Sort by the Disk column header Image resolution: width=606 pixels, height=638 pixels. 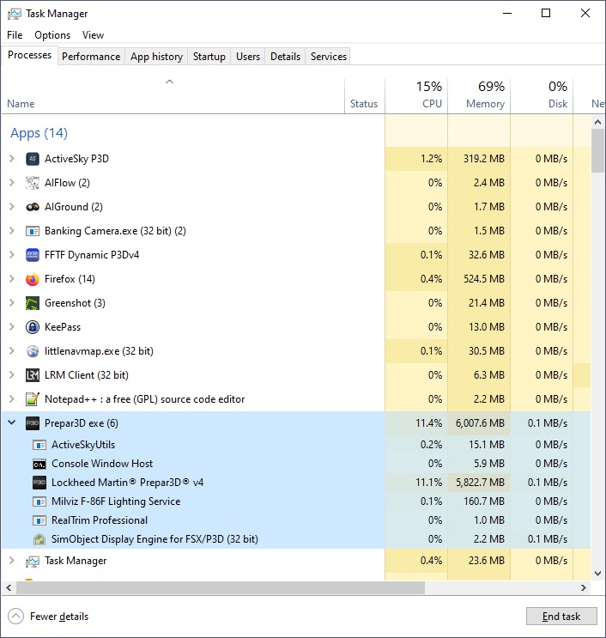pyautogui.click(x=542, y=95)
